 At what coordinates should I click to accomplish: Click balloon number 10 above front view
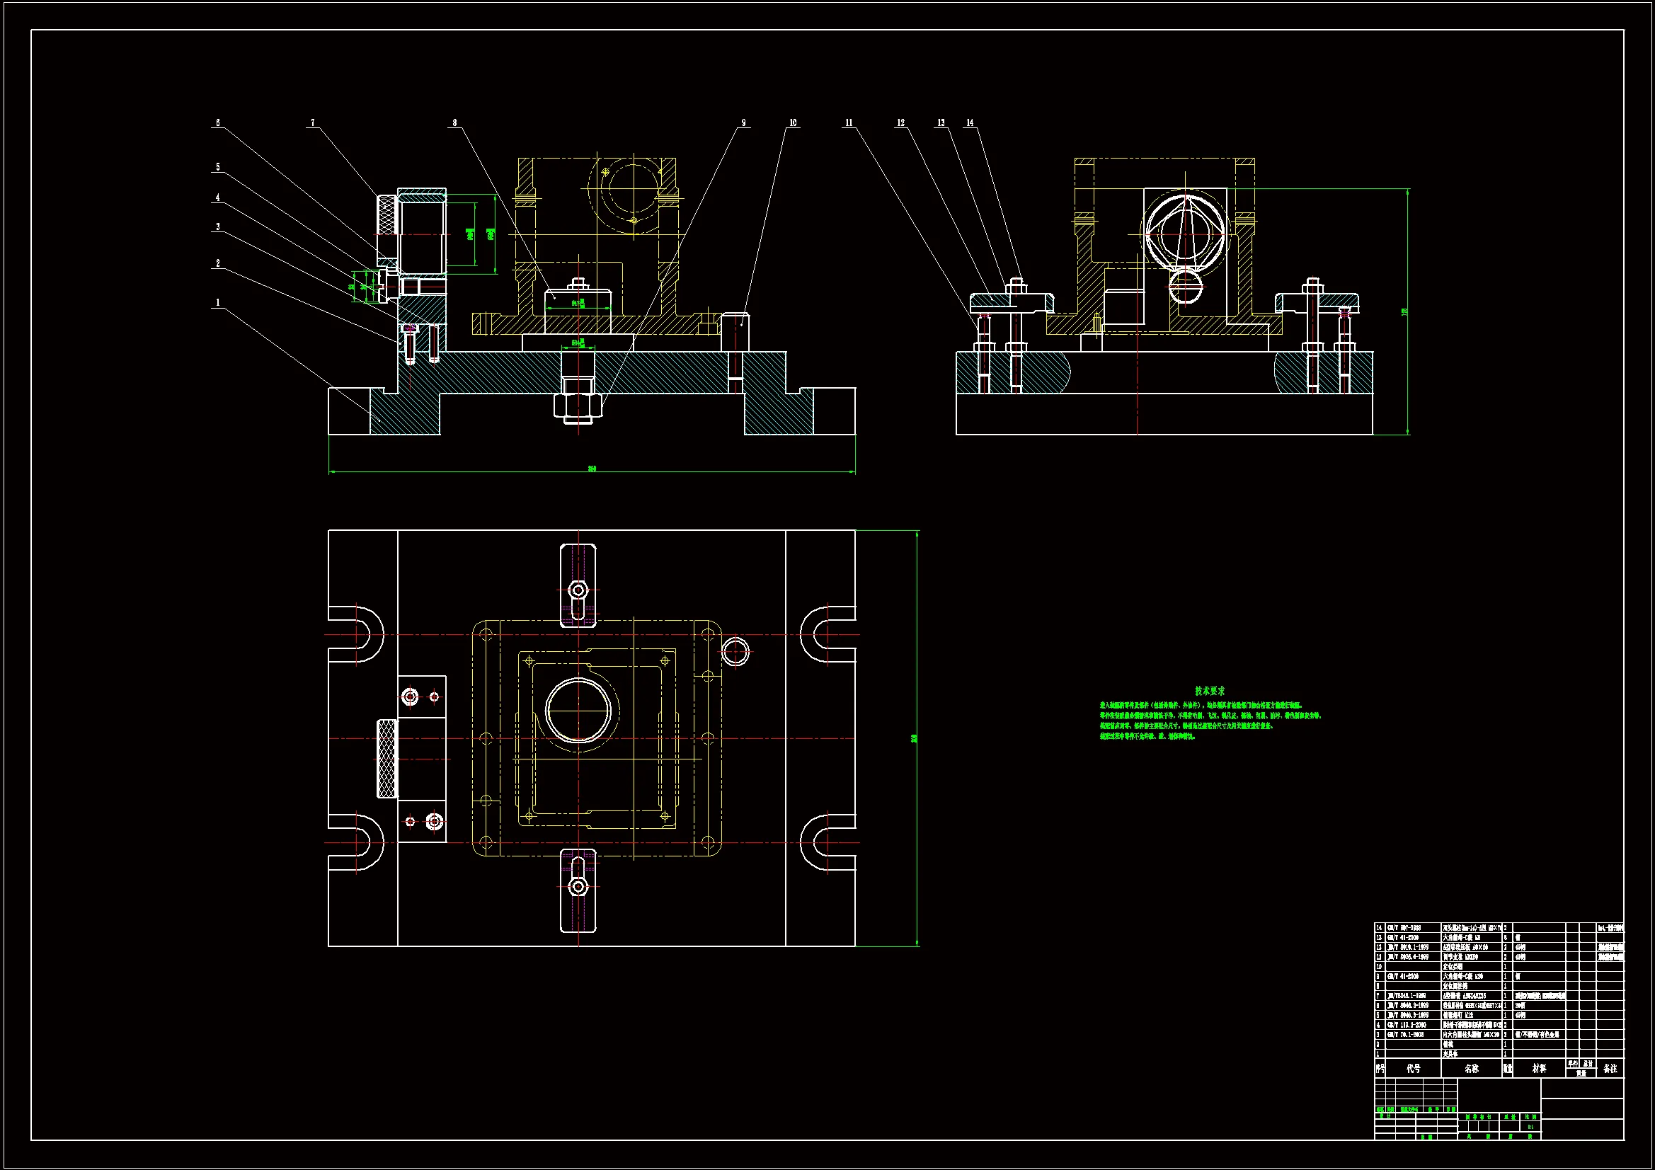793,122
